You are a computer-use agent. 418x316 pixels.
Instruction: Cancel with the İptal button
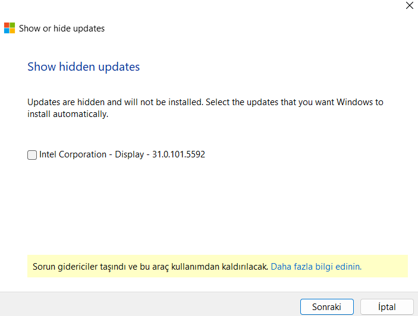tap(386, 307)
